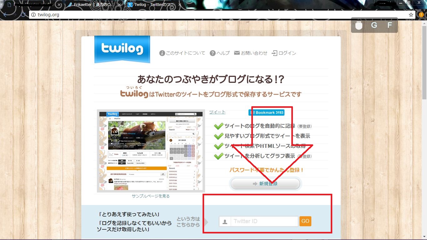Go back with the browser back arrow

point(5,15)
